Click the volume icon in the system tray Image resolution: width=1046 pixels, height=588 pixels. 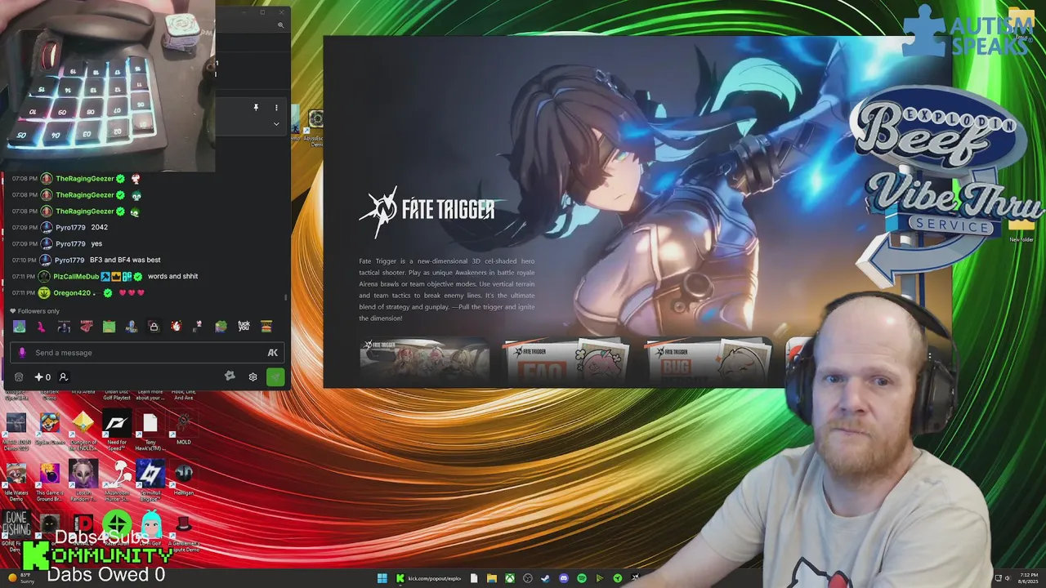pos(1008,578)
